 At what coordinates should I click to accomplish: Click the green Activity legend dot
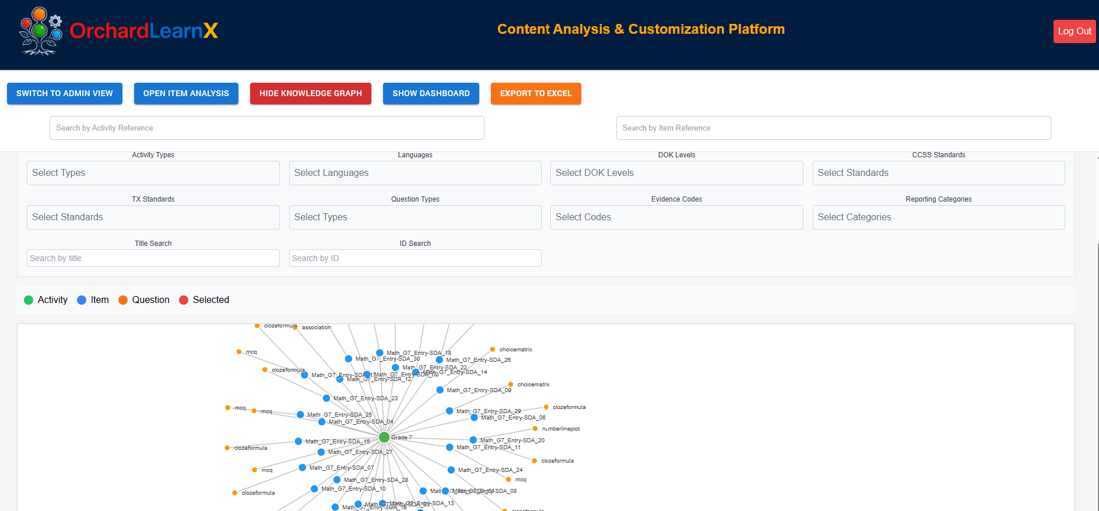click(29, 300)
